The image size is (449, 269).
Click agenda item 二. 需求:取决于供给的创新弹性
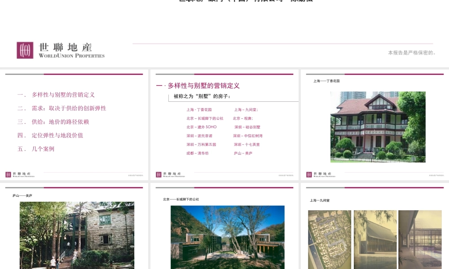point(62,108)
